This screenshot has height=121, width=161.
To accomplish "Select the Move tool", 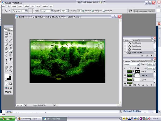I will (x=10, y=34).
